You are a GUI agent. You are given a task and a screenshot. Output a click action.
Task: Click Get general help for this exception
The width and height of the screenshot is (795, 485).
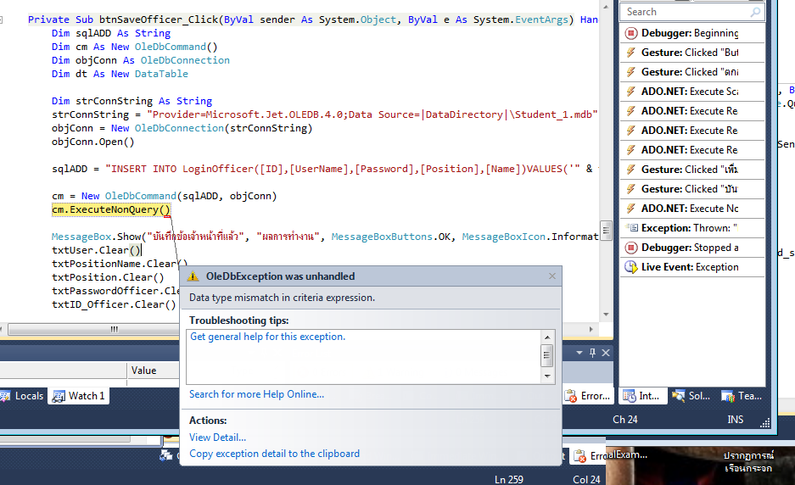(x=267, y=337)
